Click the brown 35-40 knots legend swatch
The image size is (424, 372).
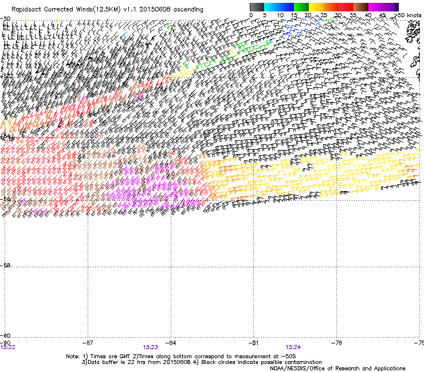[361, 7]
